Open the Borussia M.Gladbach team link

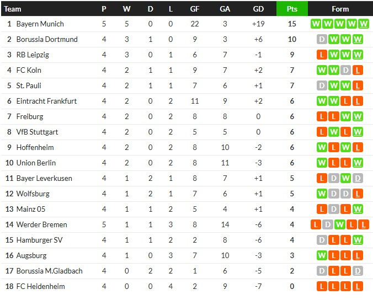[49, 271]
